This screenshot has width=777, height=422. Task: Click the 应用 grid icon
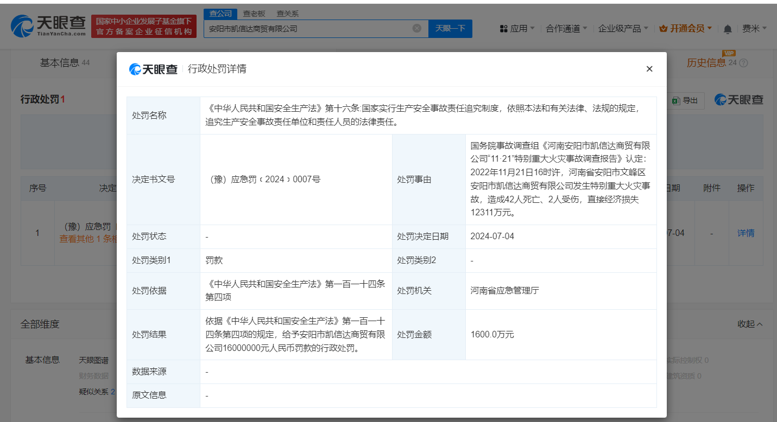503,29
